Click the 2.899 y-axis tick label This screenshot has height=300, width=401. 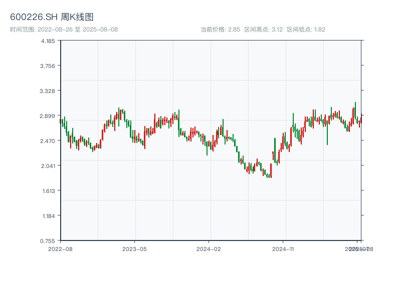coord(48,116)
